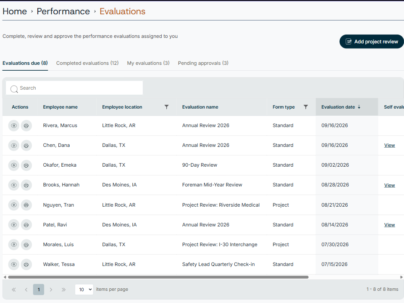Click the eye icon for Hannah Brooks
The height and width of the screenshot is (303, 404).
point(14,185)
